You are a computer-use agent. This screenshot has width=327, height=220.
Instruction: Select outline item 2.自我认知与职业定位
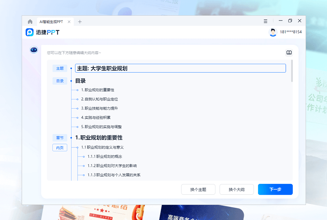[x=99, y=99]
